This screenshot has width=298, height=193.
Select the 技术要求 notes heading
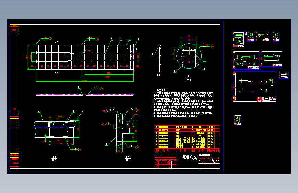tap(161, 90)
